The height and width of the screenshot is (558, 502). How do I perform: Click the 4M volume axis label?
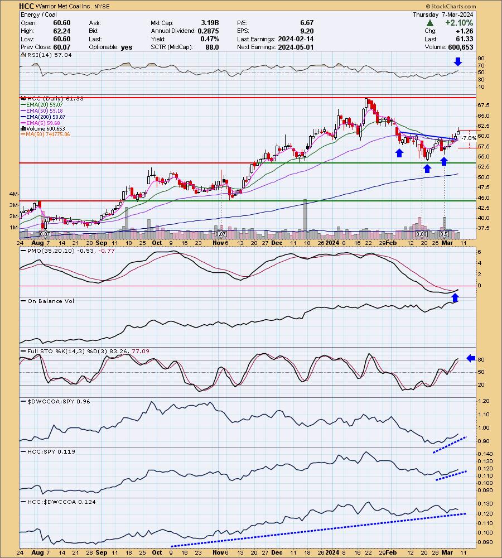pos(13,194)
